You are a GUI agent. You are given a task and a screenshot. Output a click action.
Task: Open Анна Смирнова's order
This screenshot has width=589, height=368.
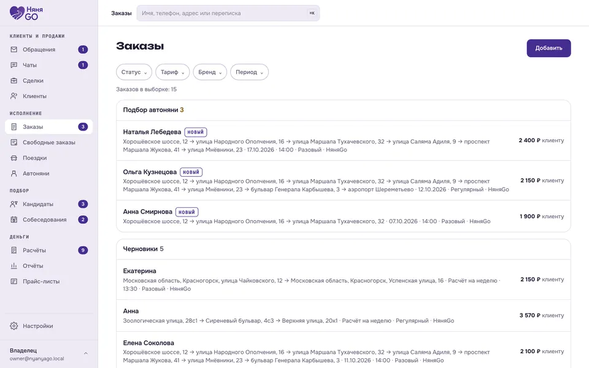point(344,217)
